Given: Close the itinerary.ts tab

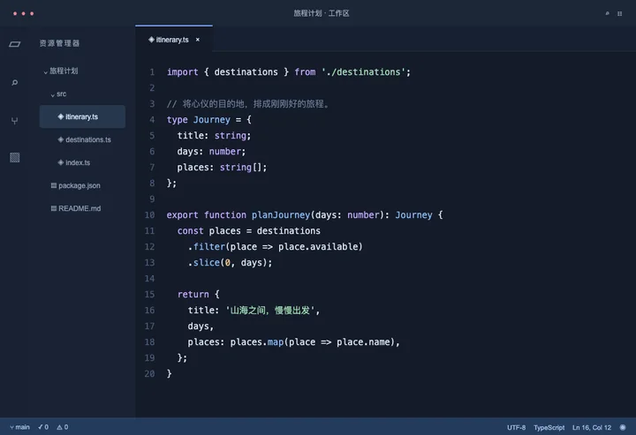Looking at the screenshot, I should (x=198, y=40).
